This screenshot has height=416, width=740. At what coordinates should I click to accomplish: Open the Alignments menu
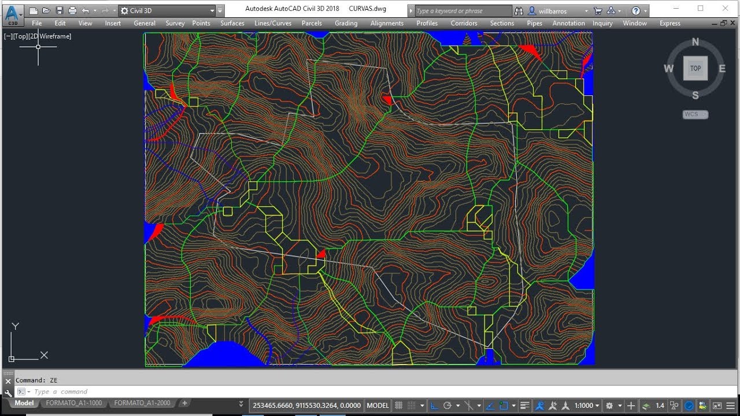coord(387,23)
